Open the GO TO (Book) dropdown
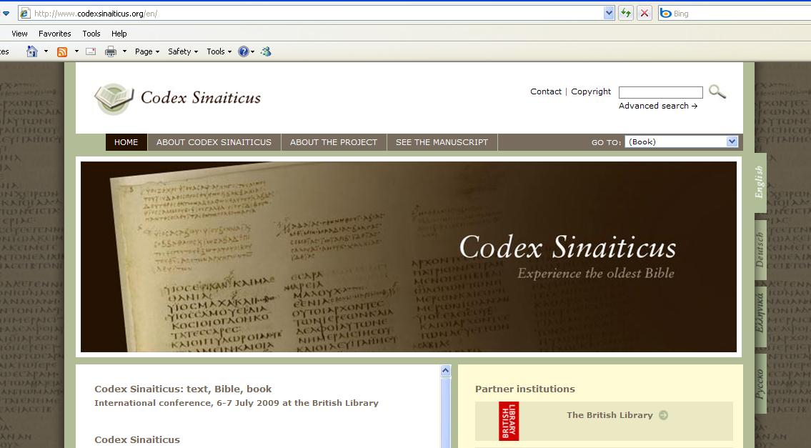This screenshot has height=448, width=811. (731, 141)
